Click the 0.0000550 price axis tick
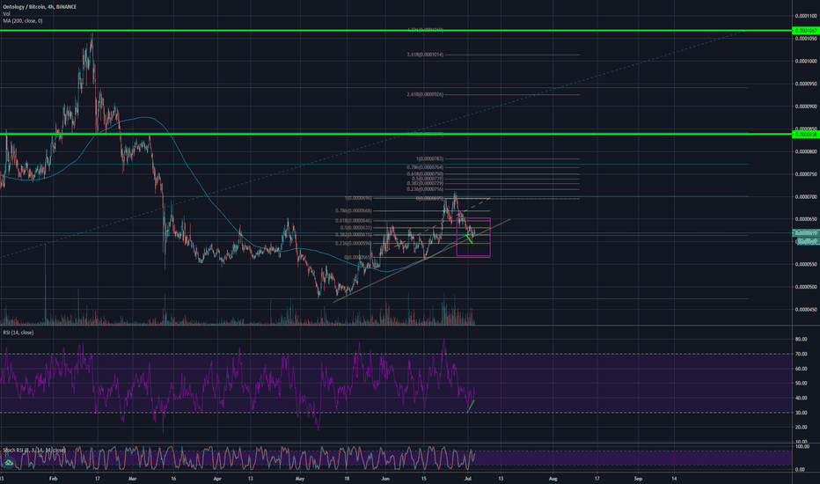 [x=806, y=264]
